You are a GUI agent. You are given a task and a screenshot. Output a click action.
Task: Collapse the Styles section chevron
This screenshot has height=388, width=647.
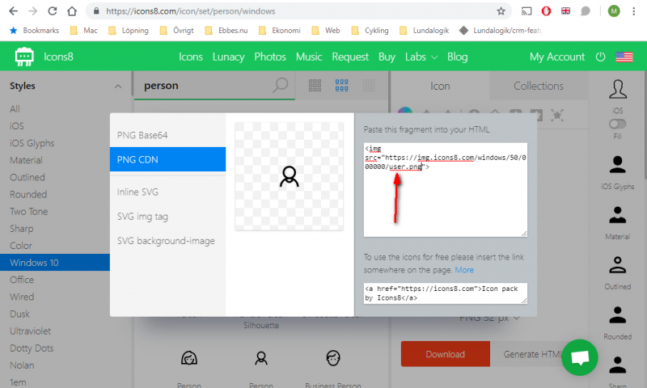(118, 86)
